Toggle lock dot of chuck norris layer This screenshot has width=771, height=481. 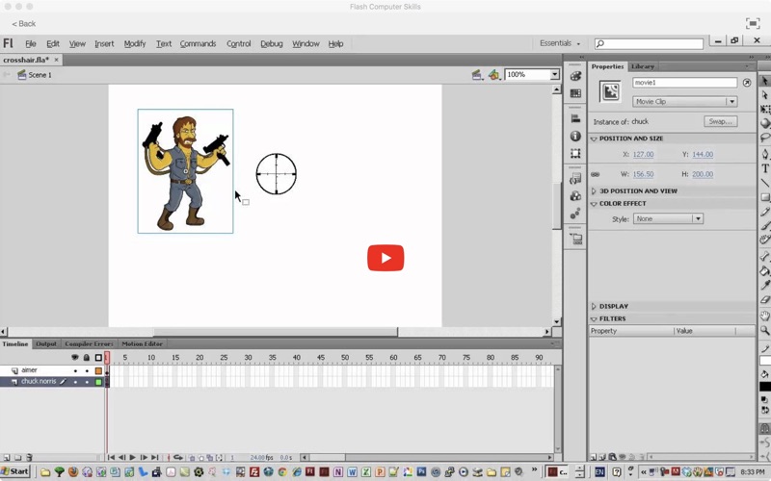[x=87, y=382]
